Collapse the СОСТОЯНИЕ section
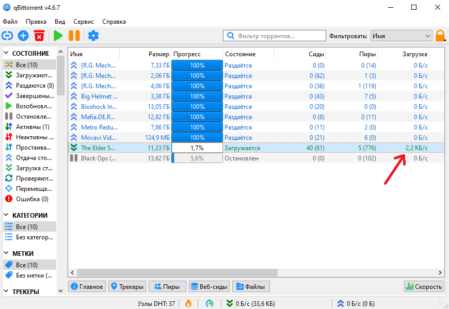This screenshot has width=449, height=309. click(6, 53)
